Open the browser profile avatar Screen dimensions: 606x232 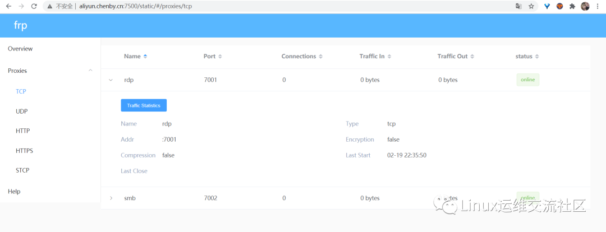[x=585, y=6]
